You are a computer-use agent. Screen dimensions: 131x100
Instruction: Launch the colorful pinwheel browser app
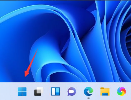[x=121, y=91]
